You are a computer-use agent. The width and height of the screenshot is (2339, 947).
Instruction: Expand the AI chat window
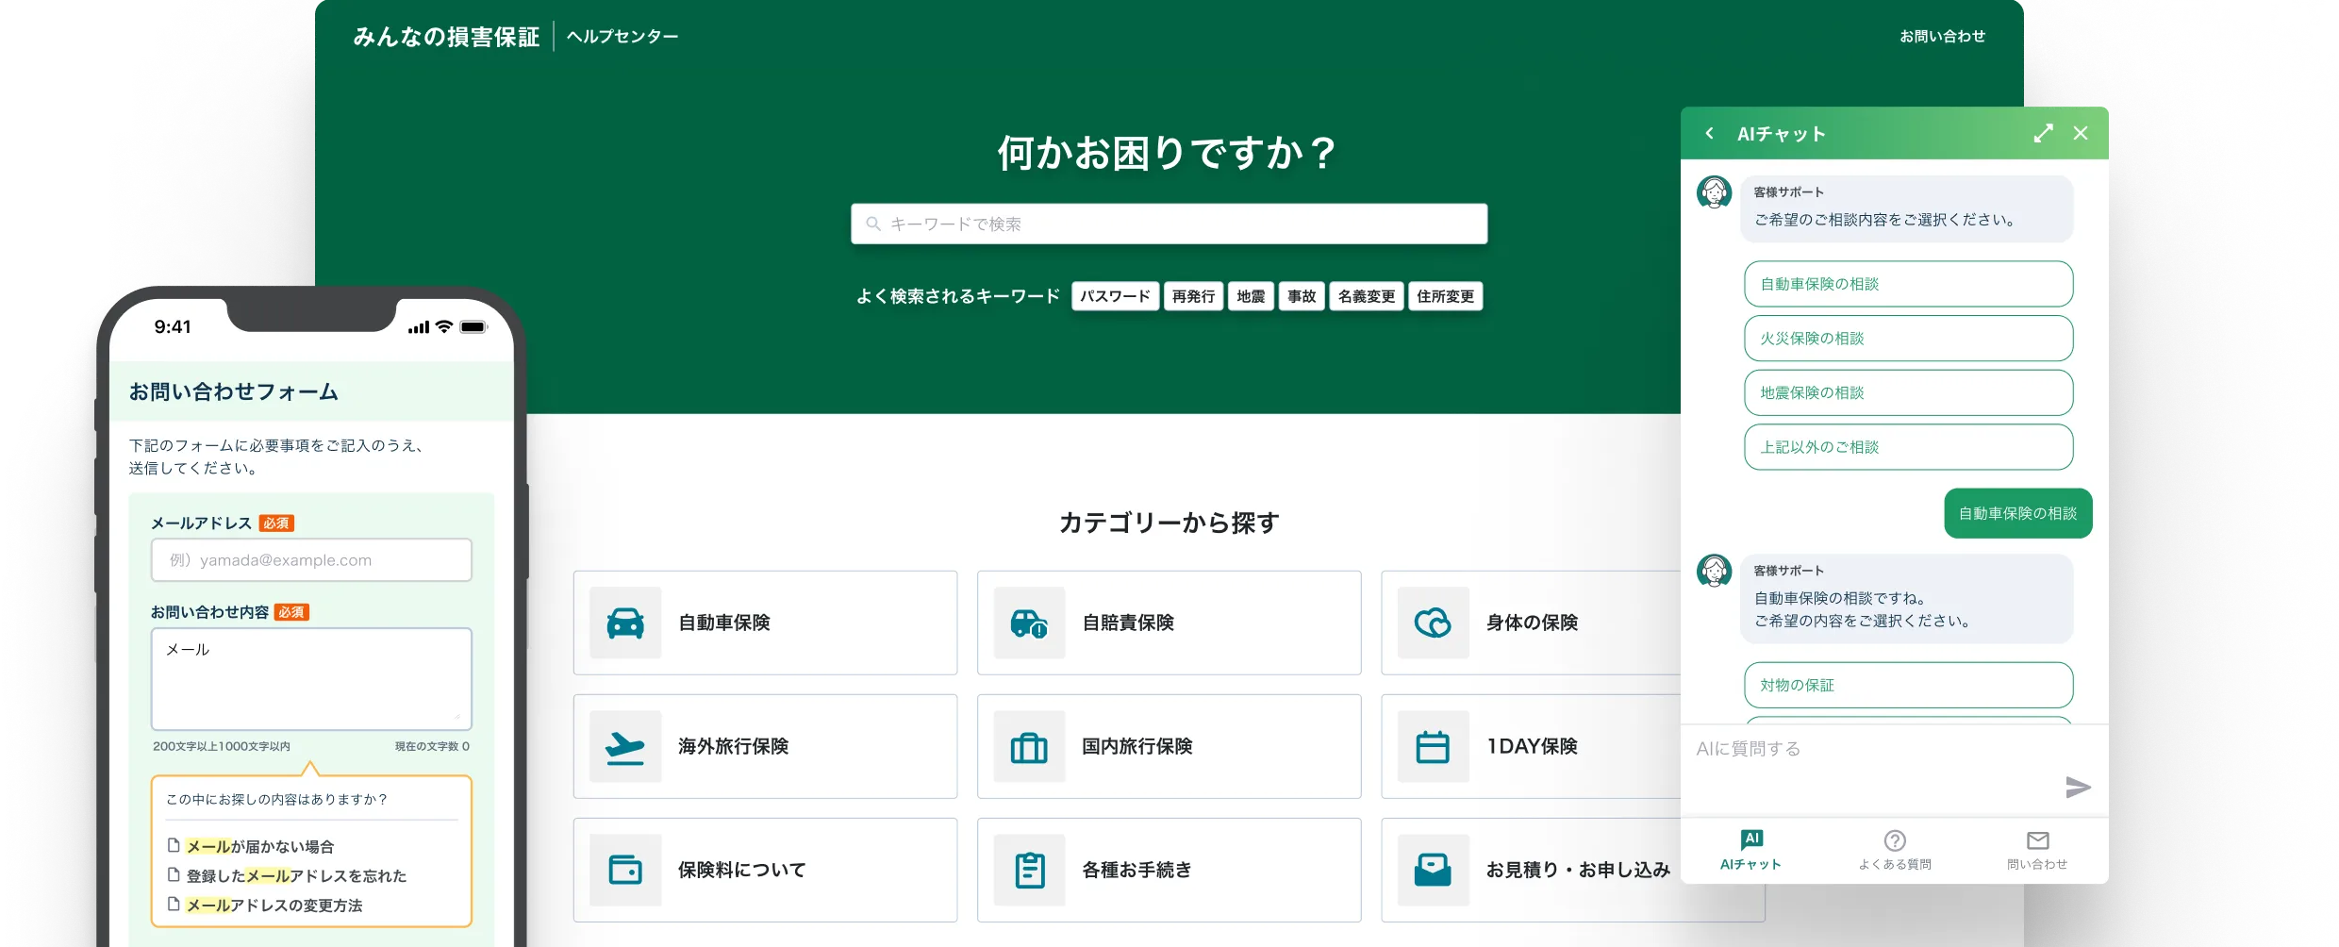tap(2043, 134)
